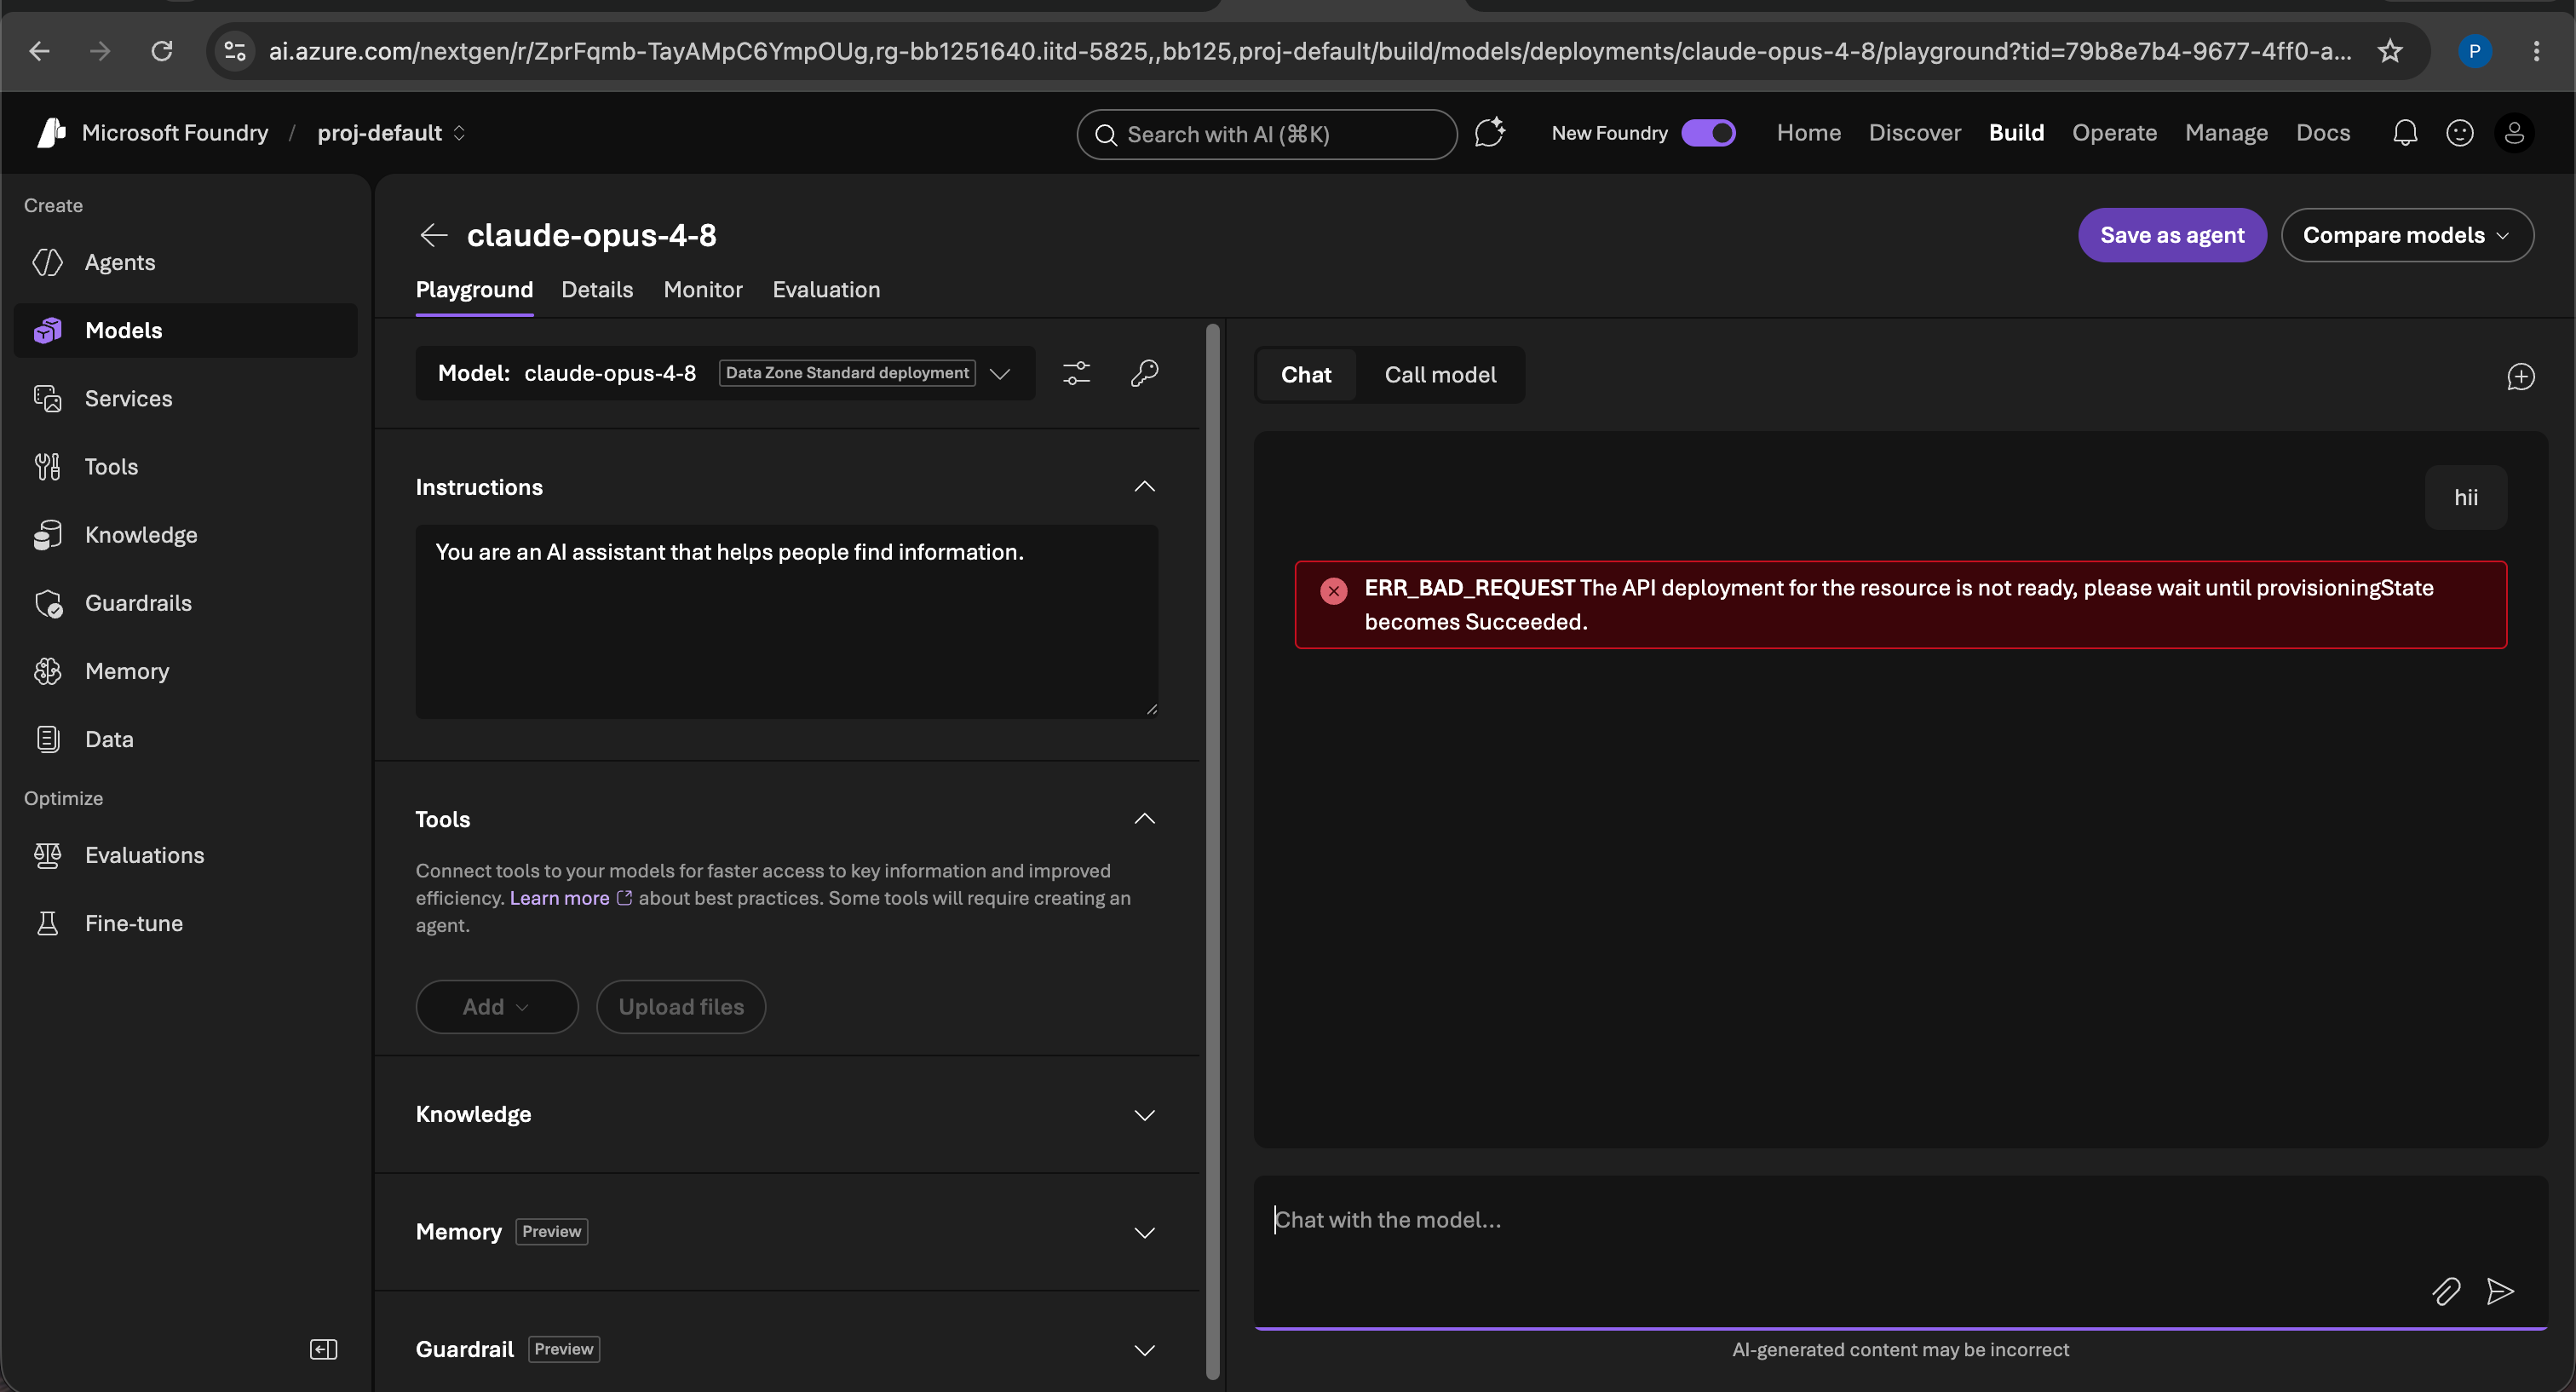This screenshot has width=2576, height=1392.
Task: Open Knowledge in the sidebar
Action: point(186,535)
